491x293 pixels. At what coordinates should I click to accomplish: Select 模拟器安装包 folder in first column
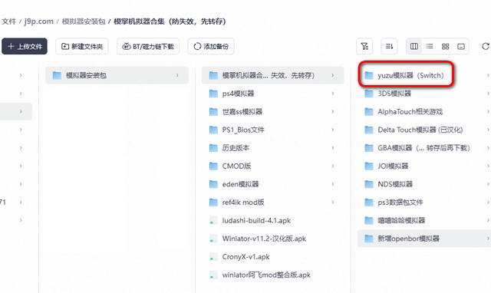pos(117,75)
